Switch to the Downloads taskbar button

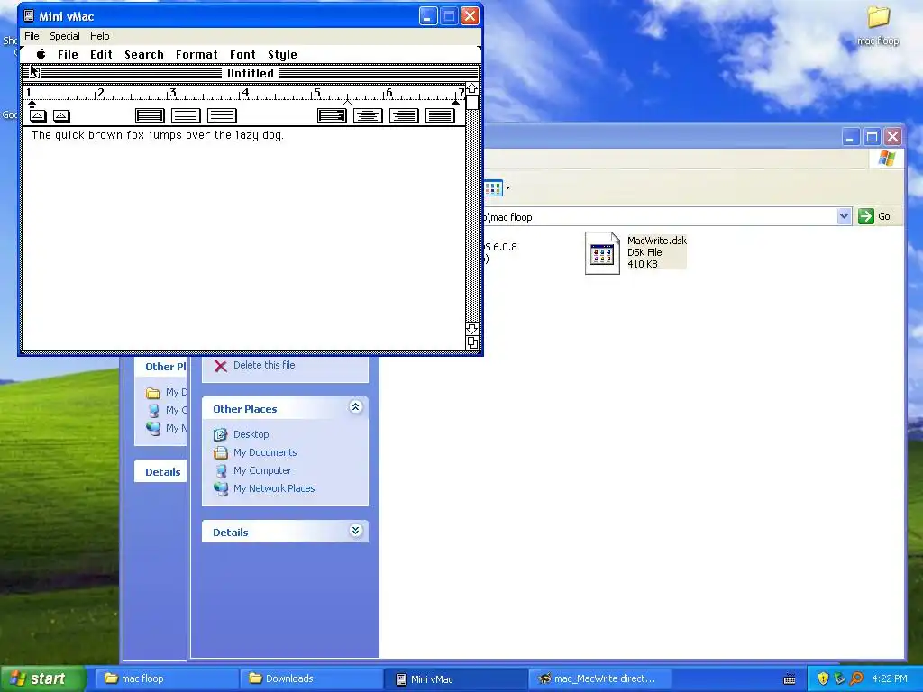click(311, 679)
